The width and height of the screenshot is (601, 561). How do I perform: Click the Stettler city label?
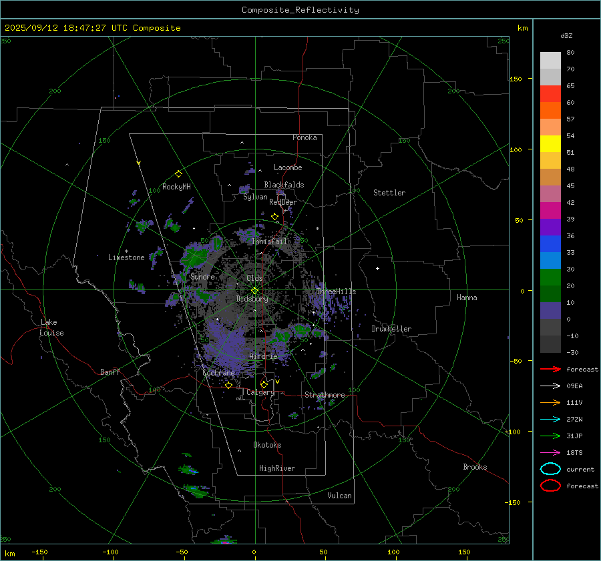[x=389, y=193]
